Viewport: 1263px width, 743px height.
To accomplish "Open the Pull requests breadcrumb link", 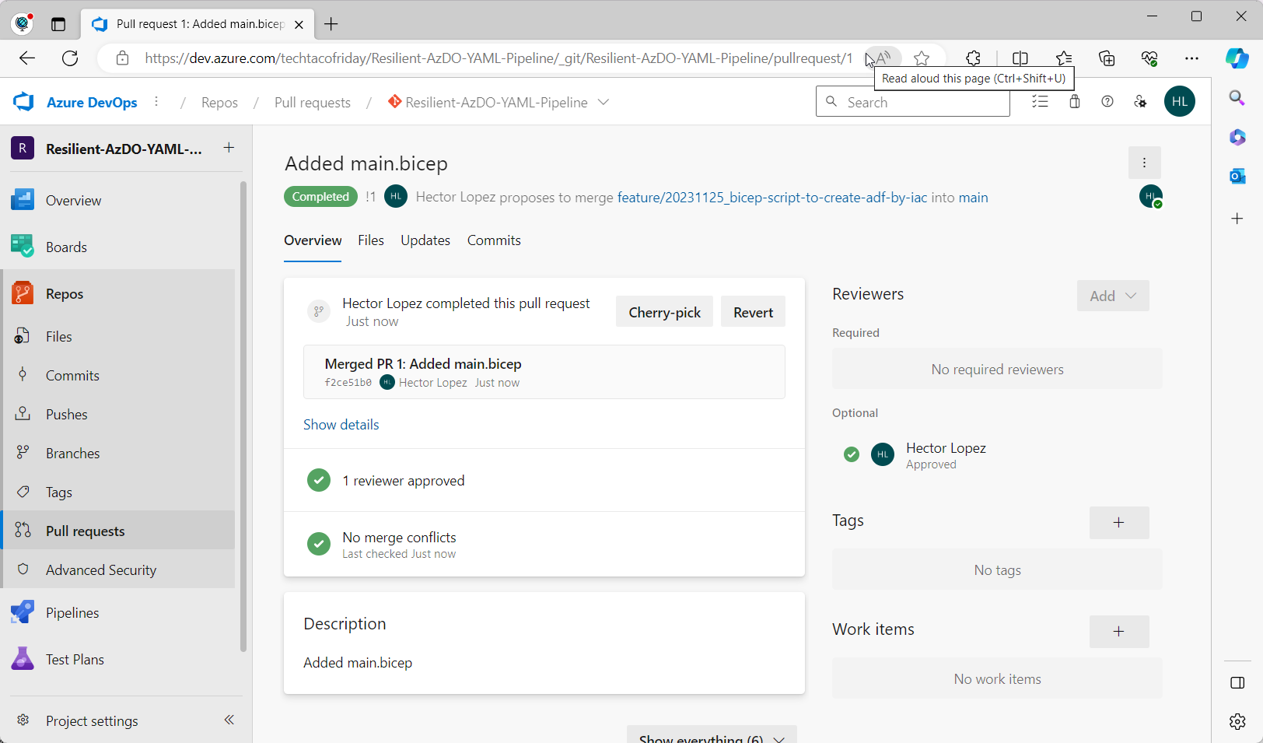I will pyautogui.click(x=313, y=103).
